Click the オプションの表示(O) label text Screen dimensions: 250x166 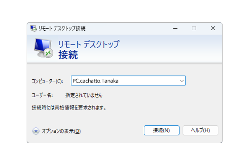61,131
